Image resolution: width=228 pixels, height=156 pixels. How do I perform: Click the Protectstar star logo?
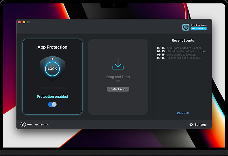(x=23, y=125)
